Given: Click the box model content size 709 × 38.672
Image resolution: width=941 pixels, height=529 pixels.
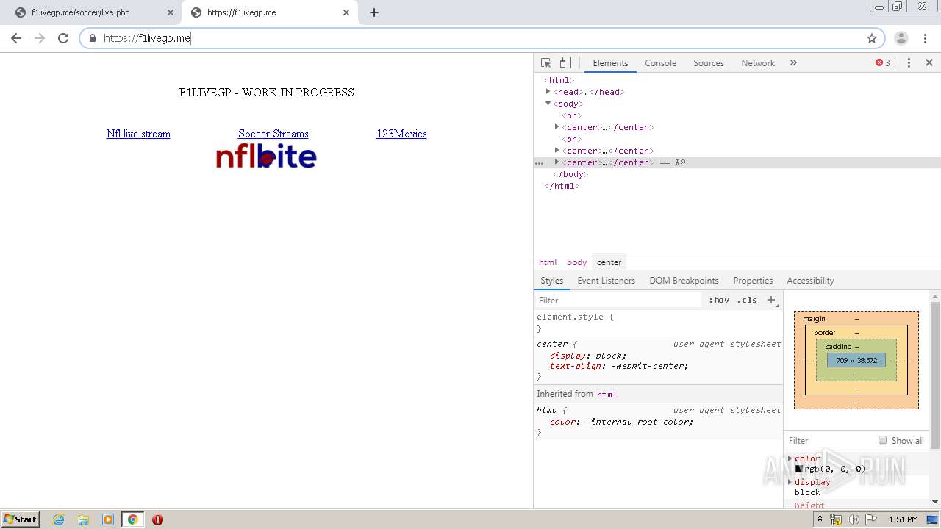Looking at the screenshot, I should point(856,361).
